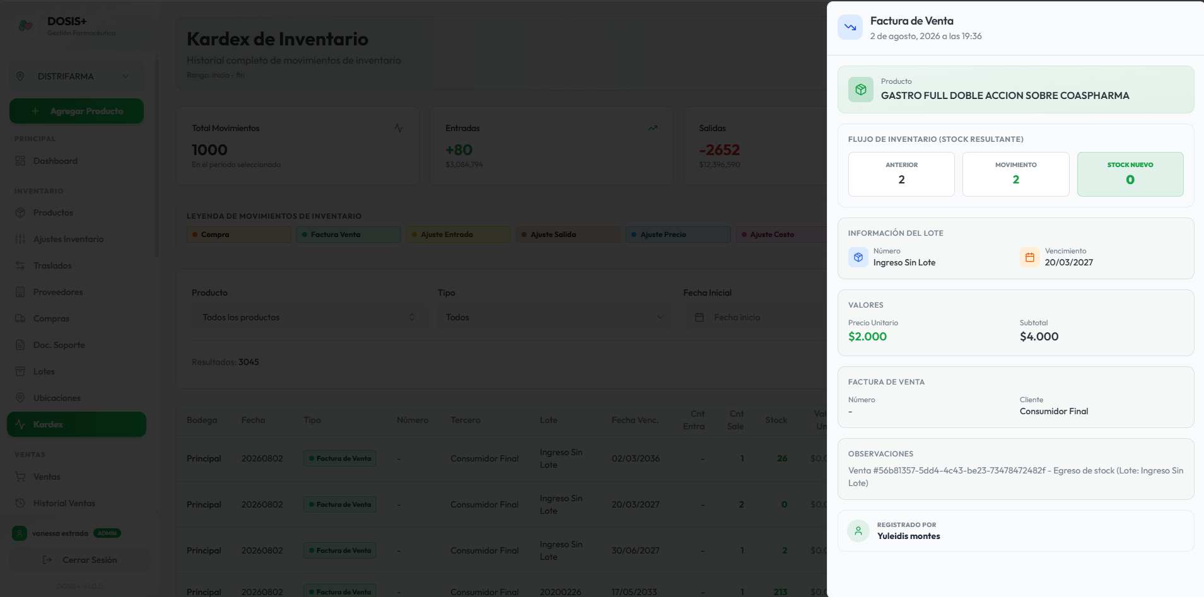The image size is (1204, 597).
Task: Click the Tipo column header
Action: click(x=312, y=420)
